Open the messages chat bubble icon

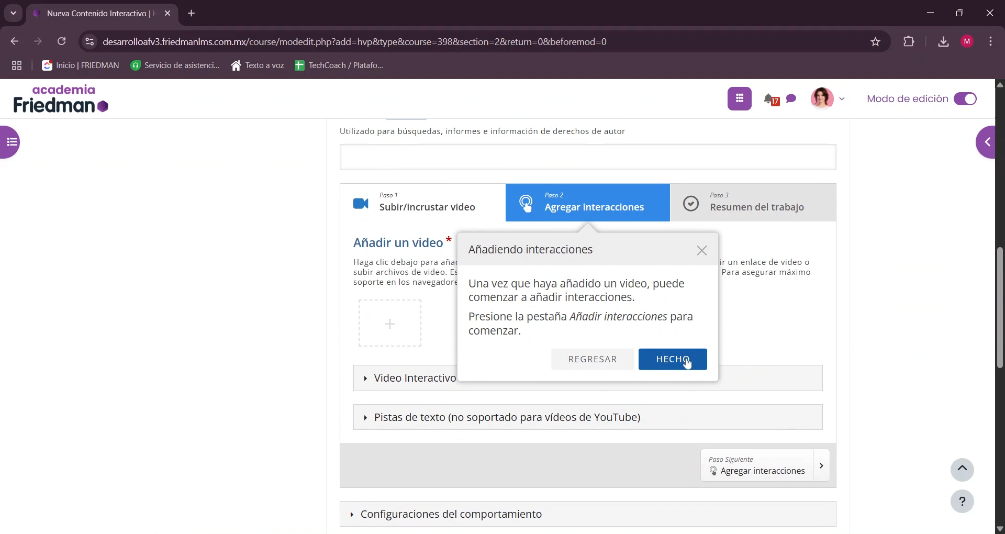click(x=791, y=98)
